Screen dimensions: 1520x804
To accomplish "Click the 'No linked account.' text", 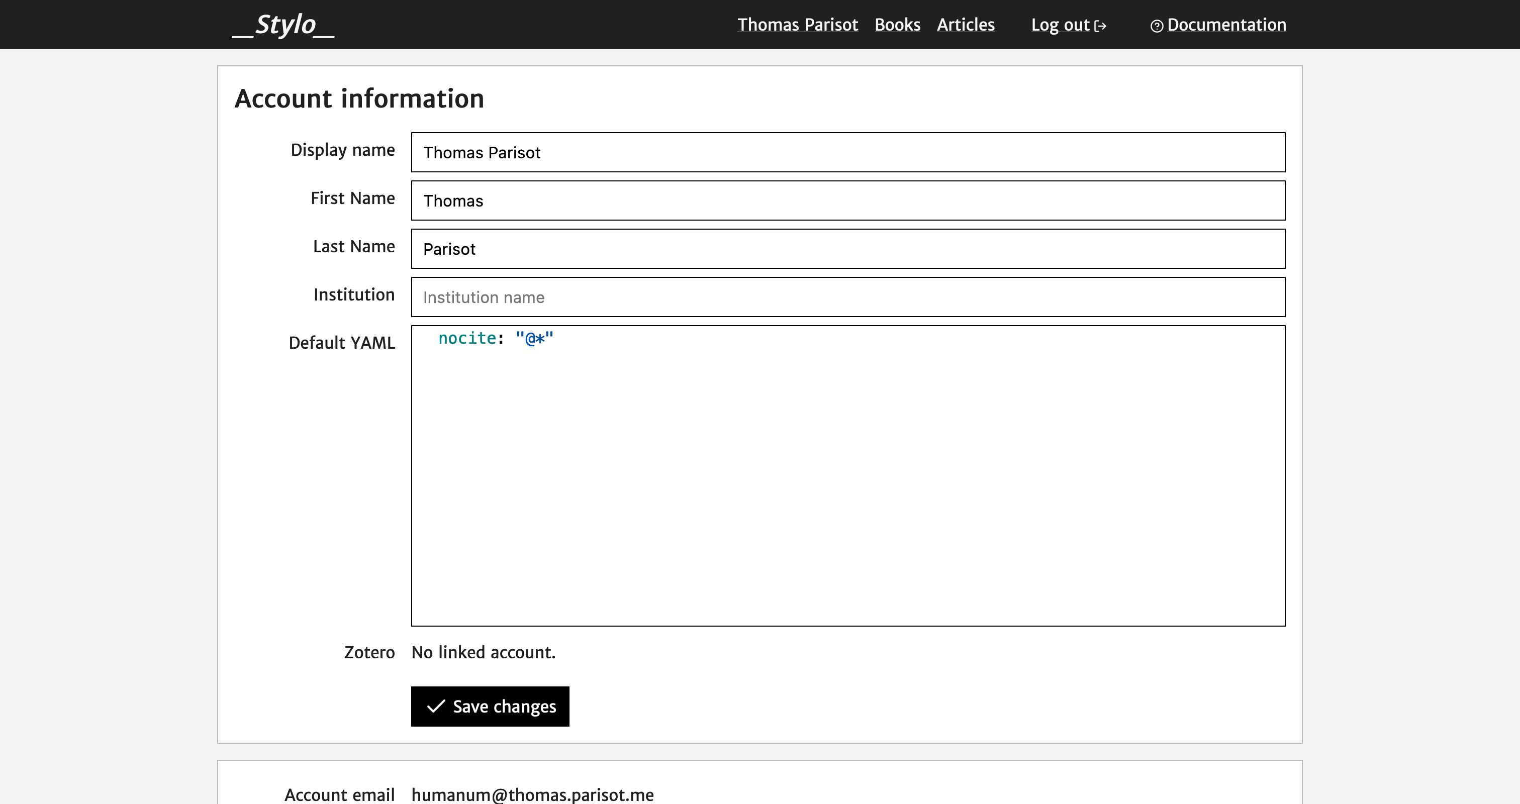I will click(483, 652).
